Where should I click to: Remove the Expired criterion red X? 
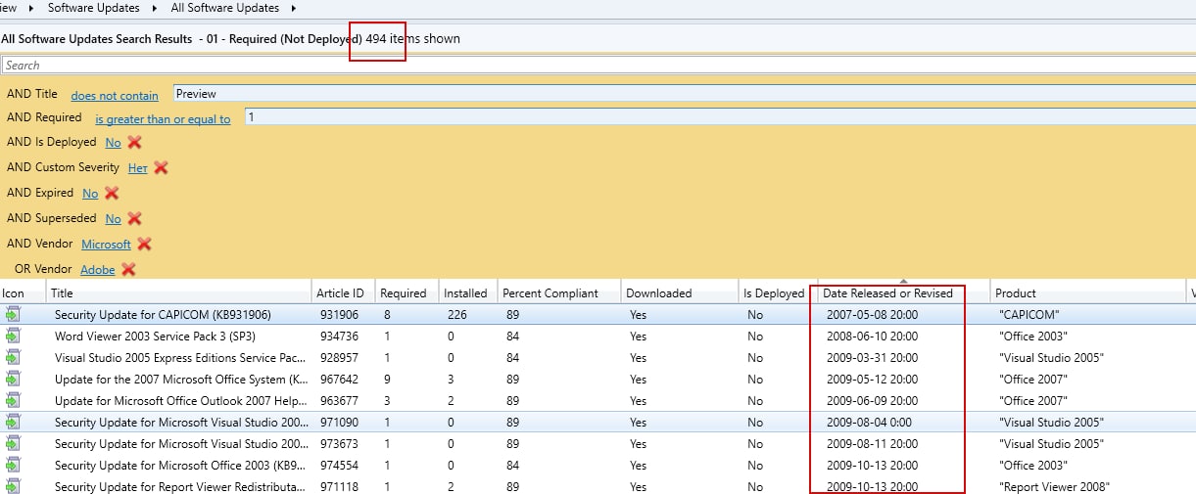(x=112, y=194)
